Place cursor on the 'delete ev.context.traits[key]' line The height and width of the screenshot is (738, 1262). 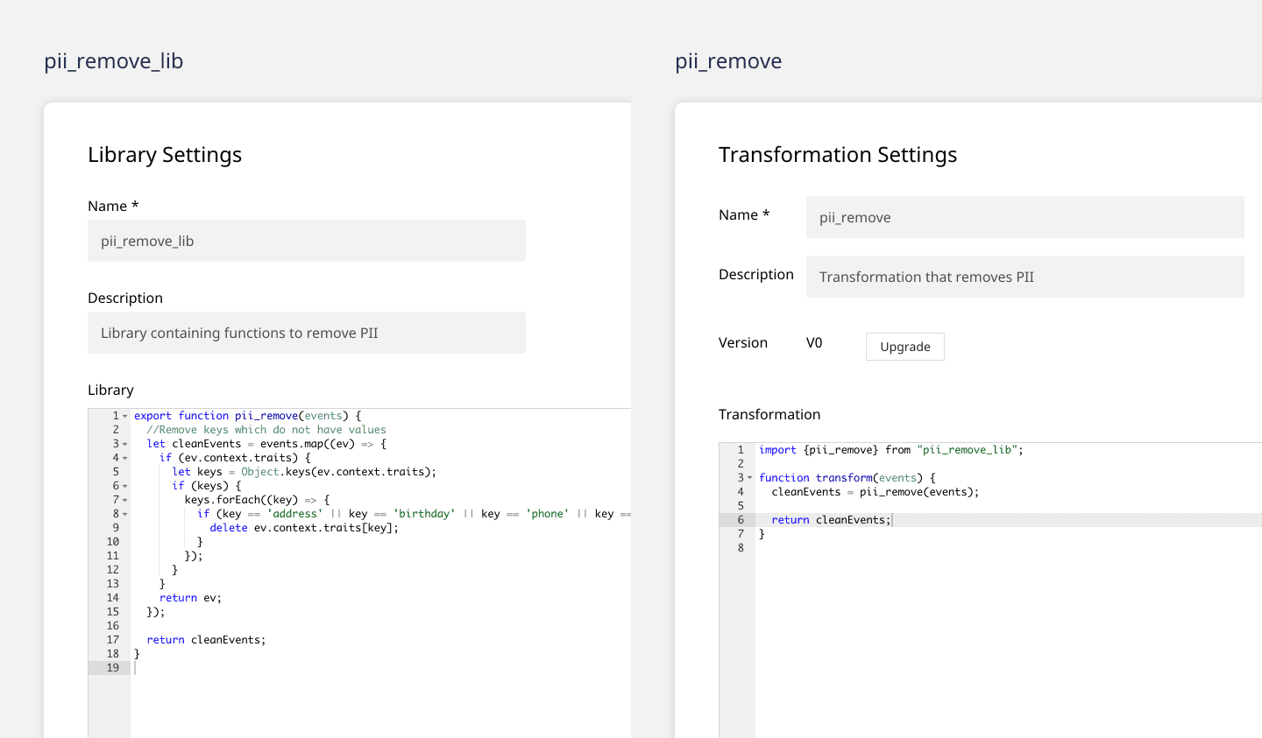click(303, 528)
